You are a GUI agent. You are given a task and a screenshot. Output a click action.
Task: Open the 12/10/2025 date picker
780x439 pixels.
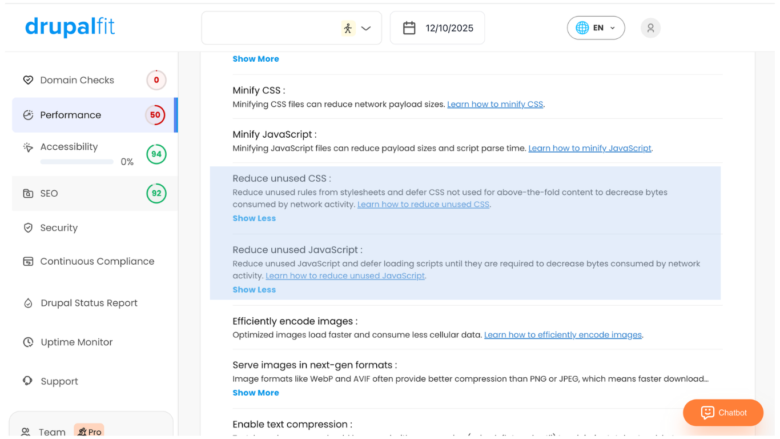(437, 28)
